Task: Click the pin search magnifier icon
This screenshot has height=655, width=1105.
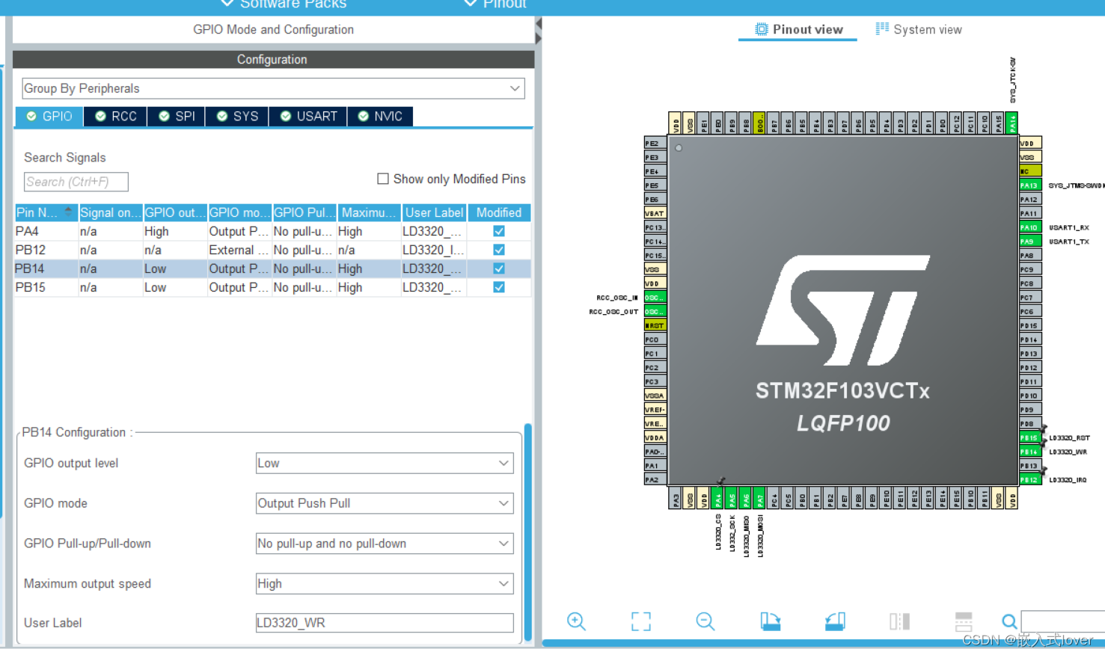Action: (1009, 621)
